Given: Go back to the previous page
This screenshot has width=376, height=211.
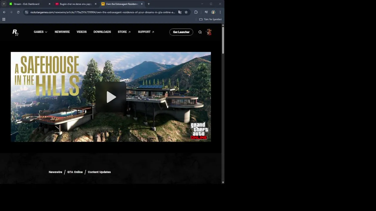Looking at the screenshot, I should [x=4, y=12].
